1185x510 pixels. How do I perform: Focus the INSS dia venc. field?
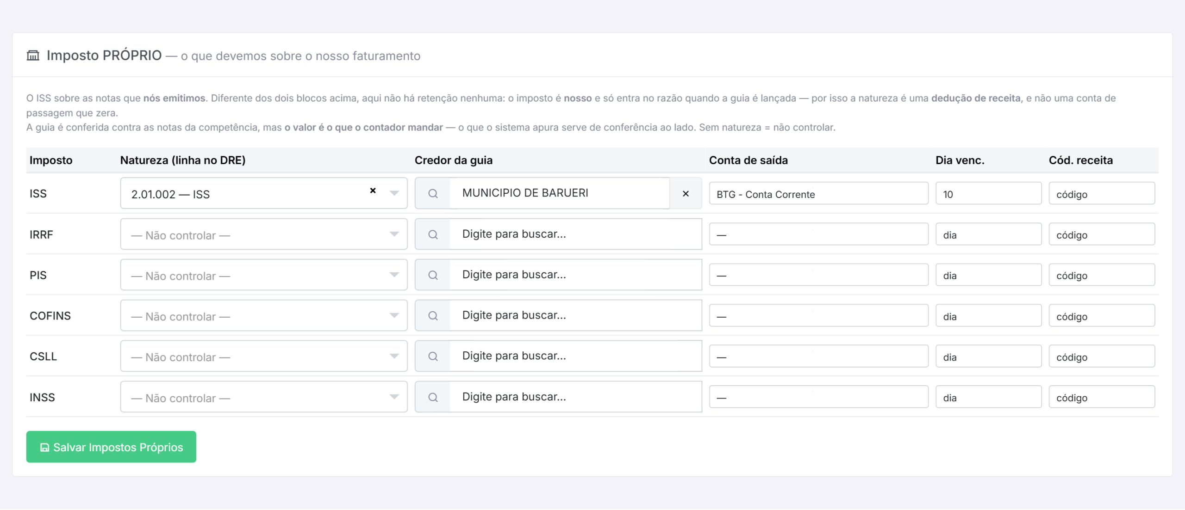pyautogui.click(x=988, y=397)
